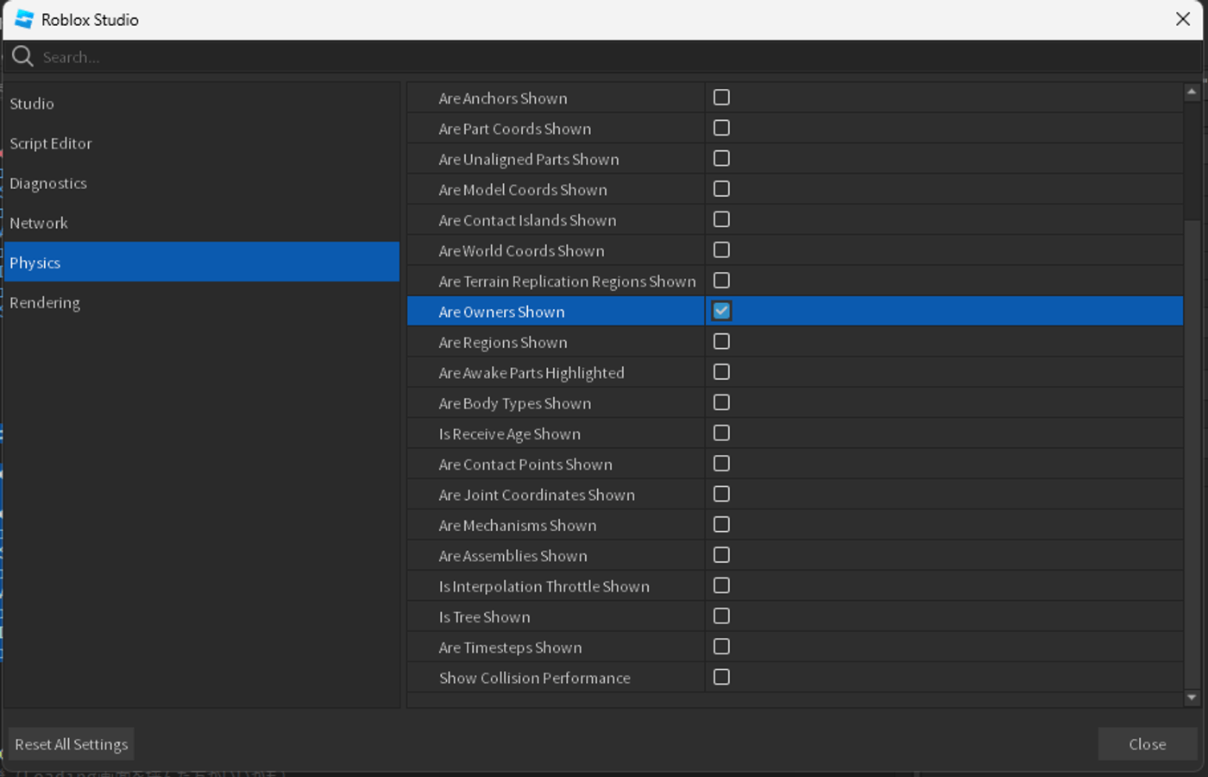Screen dimensions: 1208x777
Task: Close the Roblox Studio settings window
Action: 1183,19
